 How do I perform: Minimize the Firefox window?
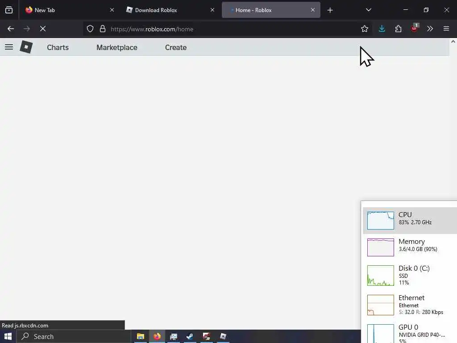click(x=405, y=10)
